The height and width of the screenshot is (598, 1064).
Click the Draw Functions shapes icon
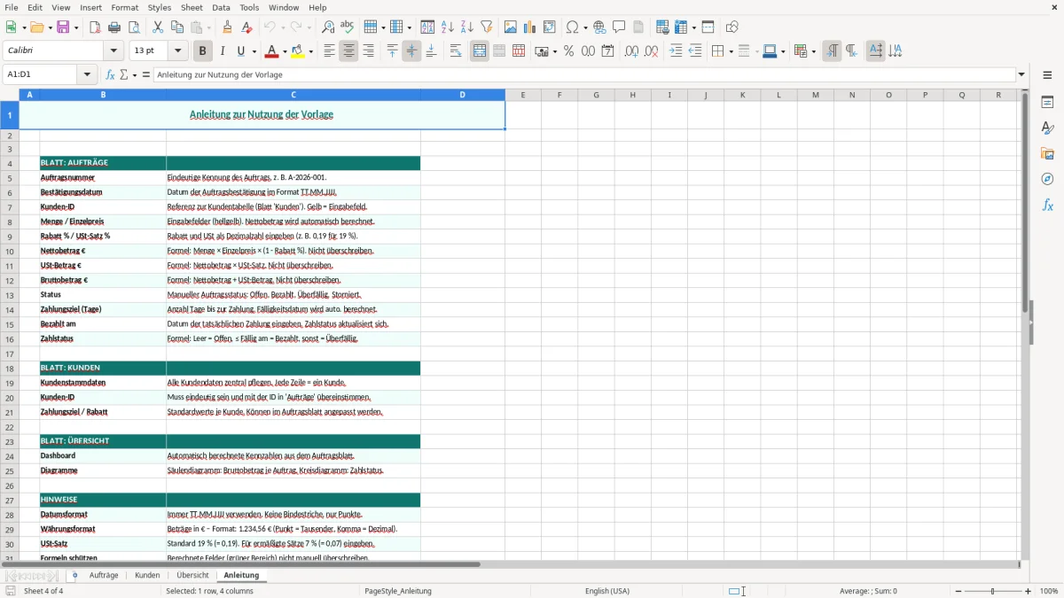coord(732,27)
